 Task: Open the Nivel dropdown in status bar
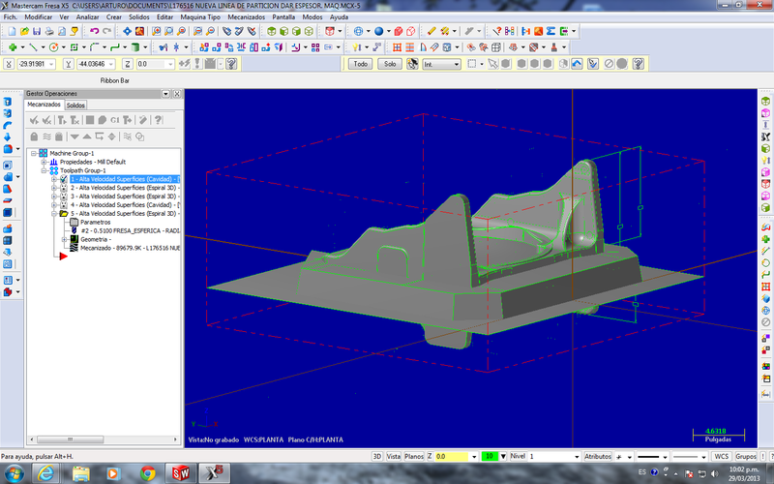[x=578, y=455]
